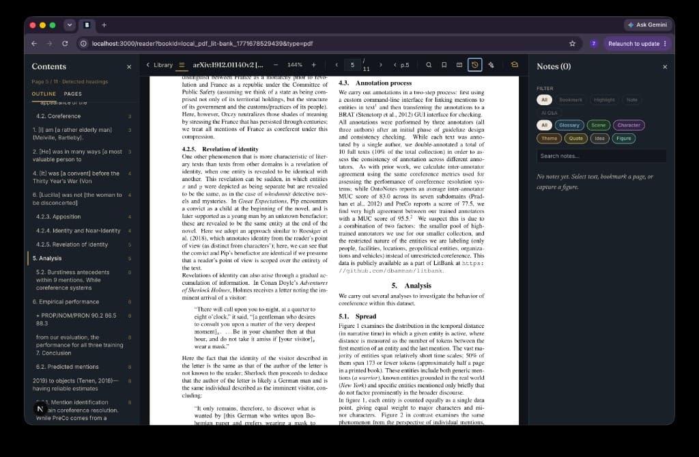Viewport: 699px width, 457px height.
Task: Open the browser profile avatar
Action: [x=593, y=43]
